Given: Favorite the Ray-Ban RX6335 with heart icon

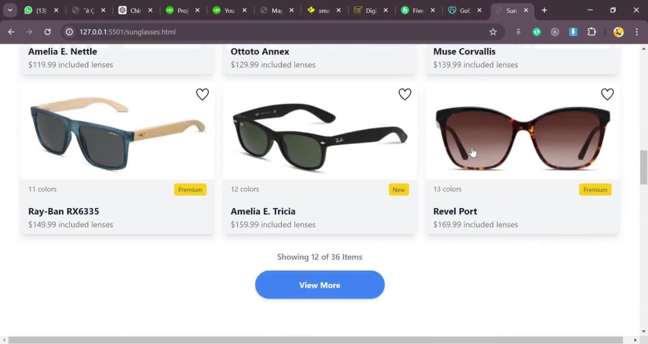Looking at the screenshot, I should click(202, 94).
